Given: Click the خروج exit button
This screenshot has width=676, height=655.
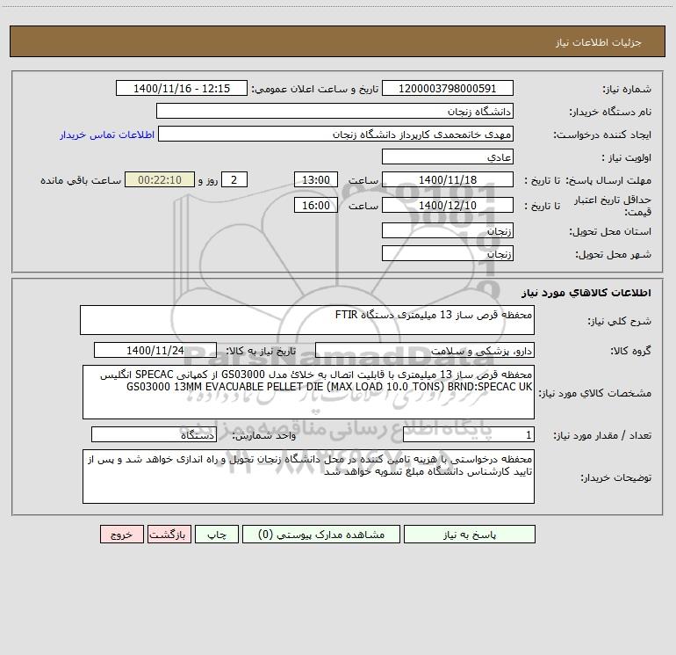Looking at the screenshot, I should click(x=121, y=534).
